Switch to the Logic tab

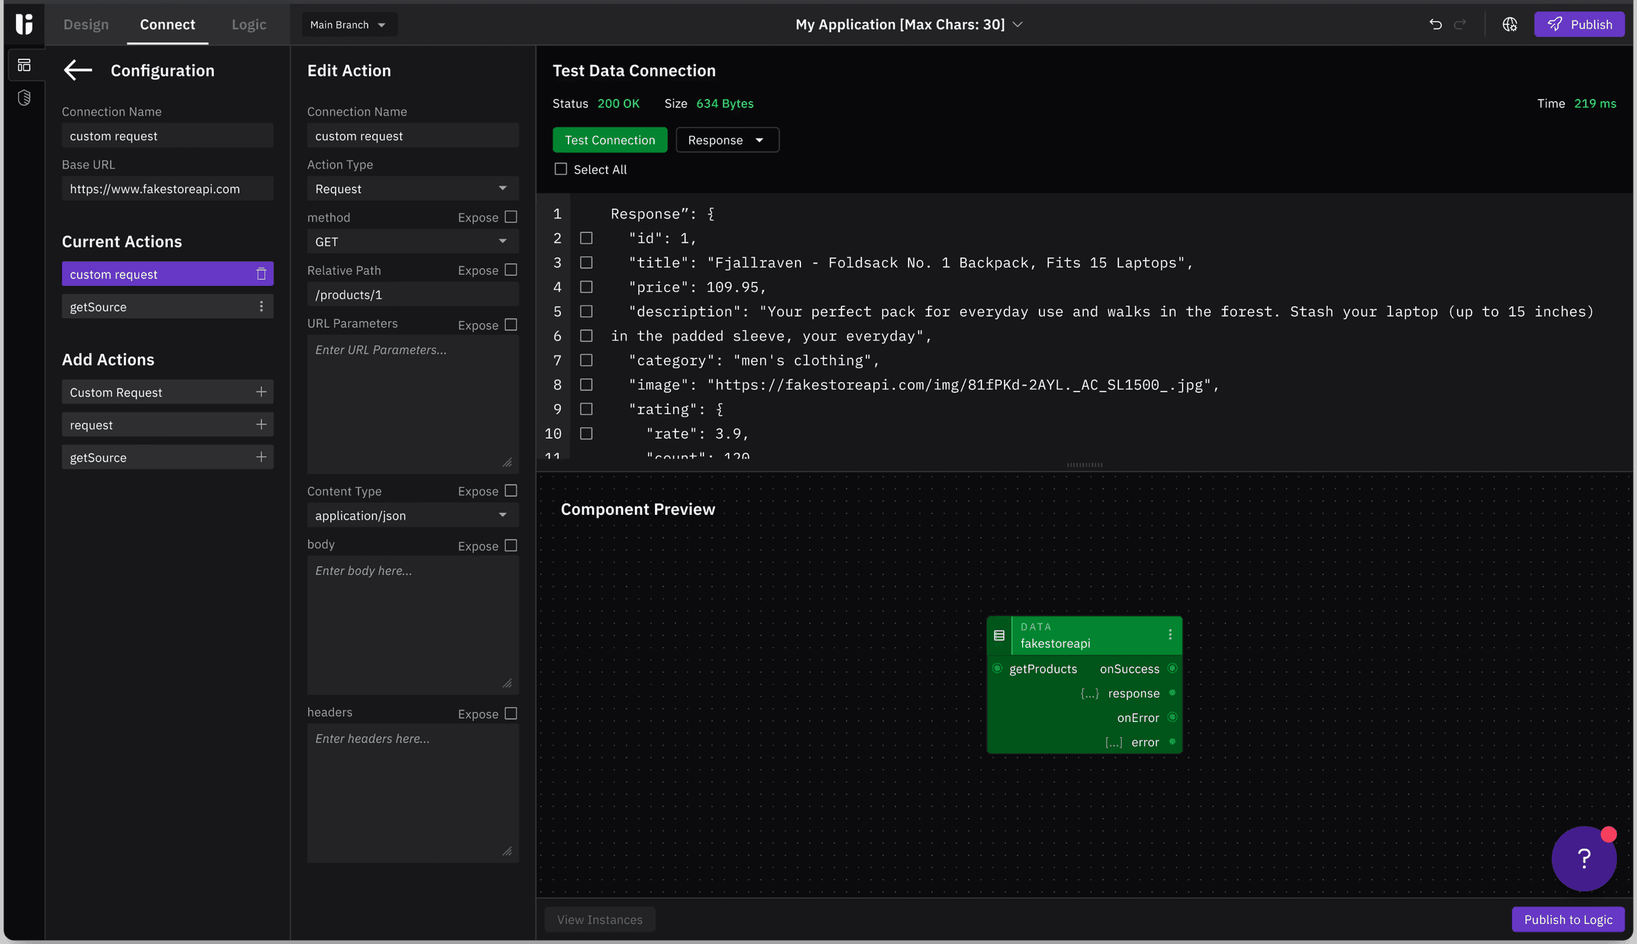[x=249, y=24]
